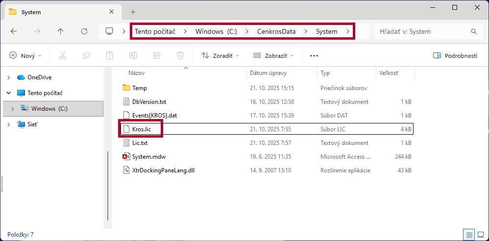Click the Cut scissors icon

click(63, 55)
